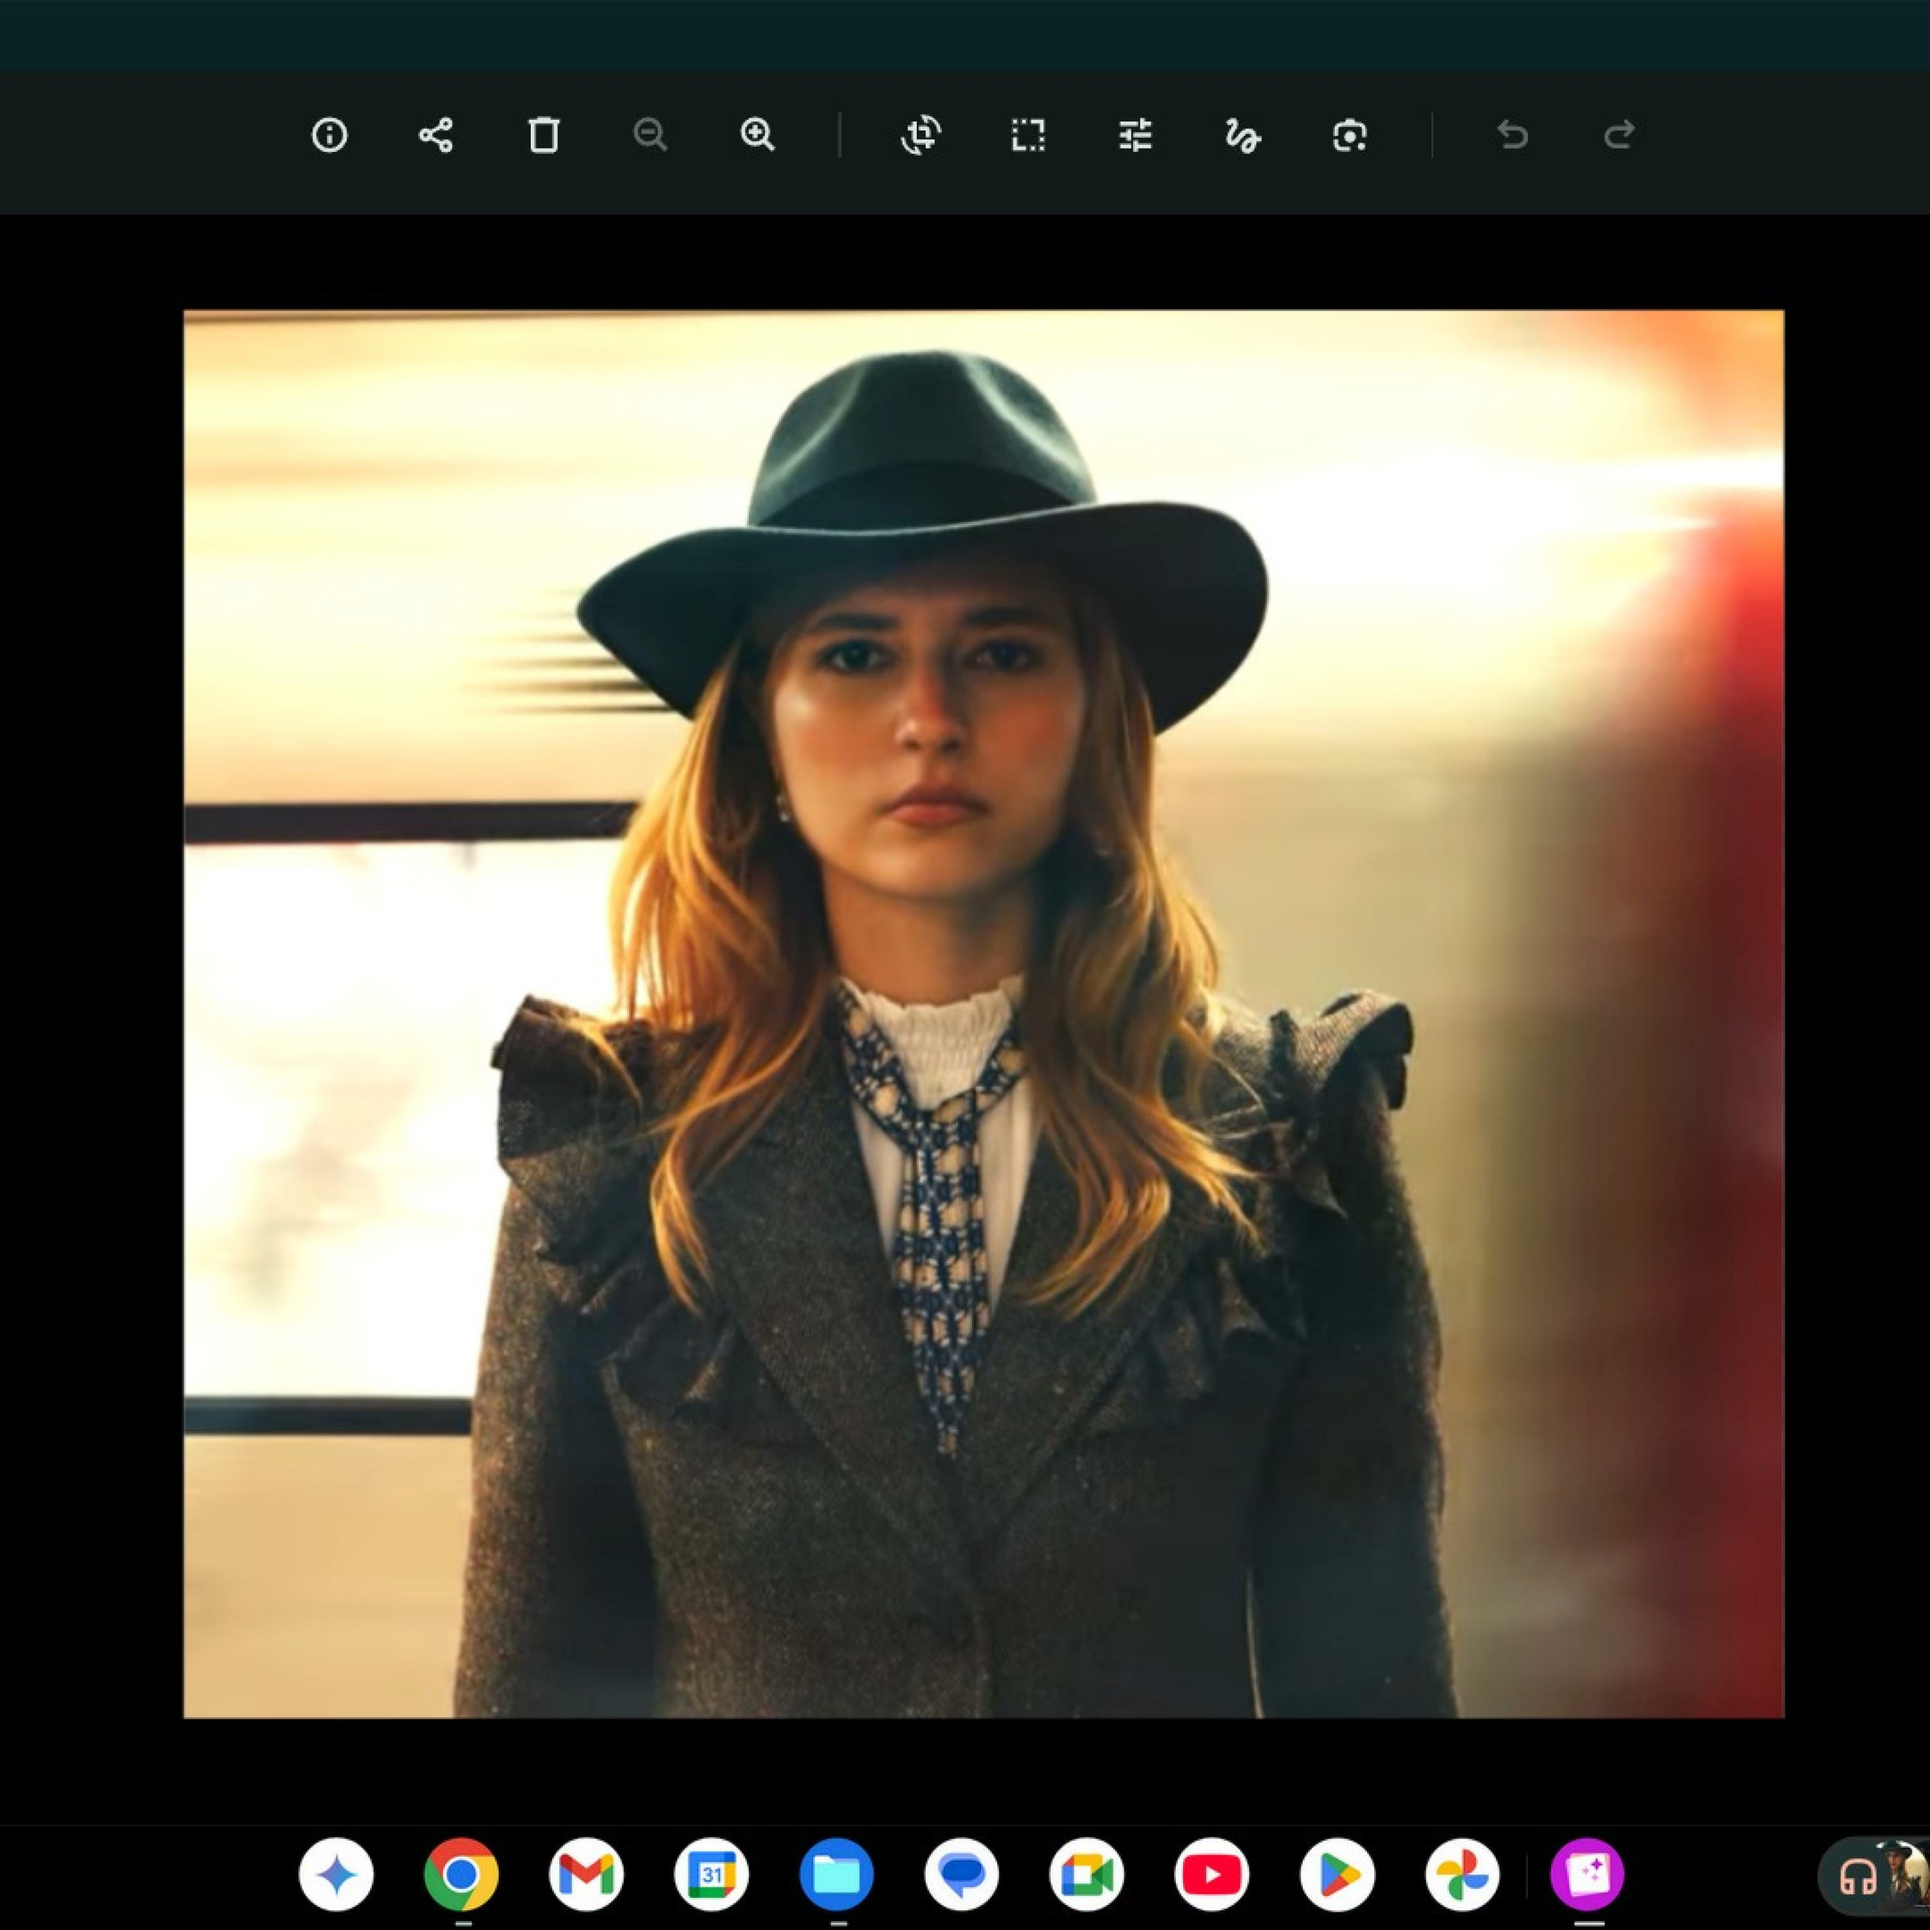The width and height of the screenshot is (1930, 1930).
Task: Open the Gemini assistant launcher icon
Action: tap(336, 1875)
